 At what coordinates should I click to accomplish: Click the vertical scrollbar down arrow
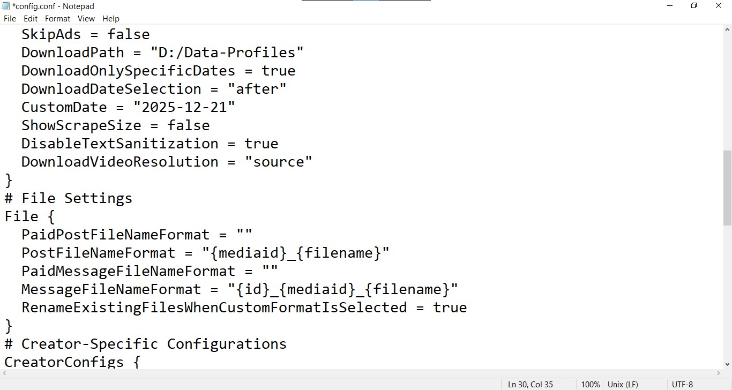(727, 364)
